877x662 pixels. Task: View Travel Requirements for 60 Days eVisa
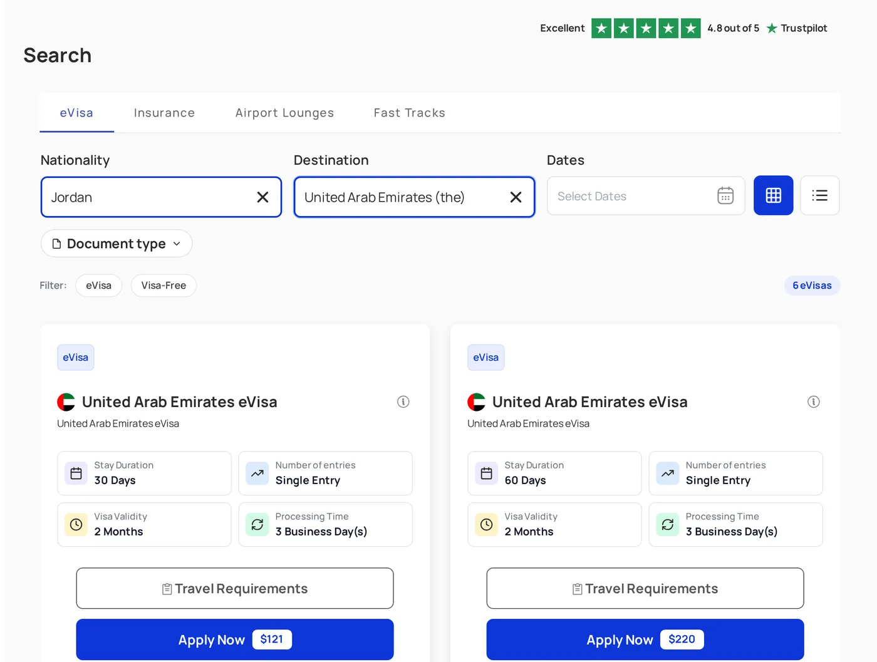click(x=645, y=589)
